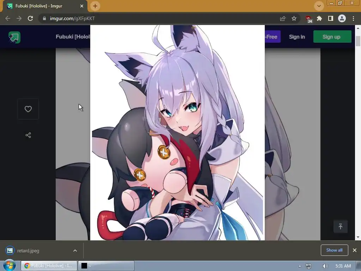Image resolution: width=361 pixels, height=271 pixels.
Task: Open uBlock extension with 24 badge
Action: tap(309, 19)
